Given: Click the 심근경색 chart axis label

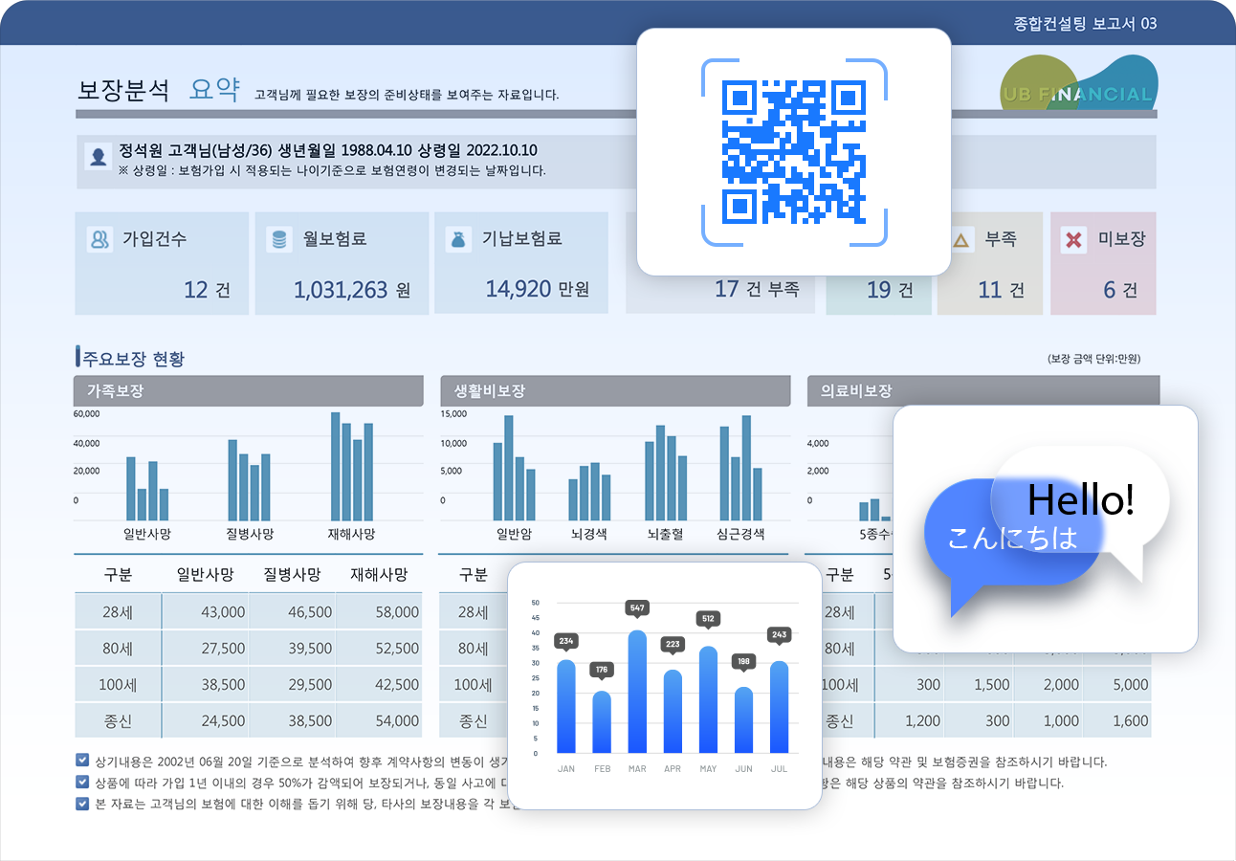Looking at the screenshot, I should (x=740, y=535).
